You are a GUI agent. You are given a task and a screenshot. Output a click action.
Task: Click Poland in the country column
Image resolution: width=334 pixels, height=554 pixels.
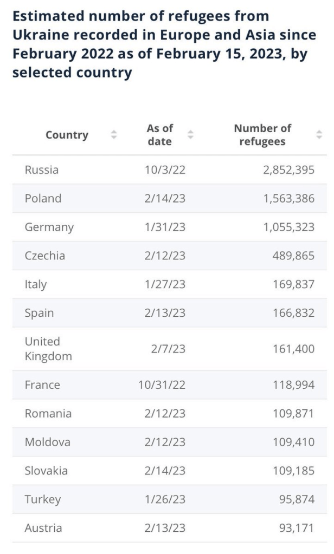[43, 199]
